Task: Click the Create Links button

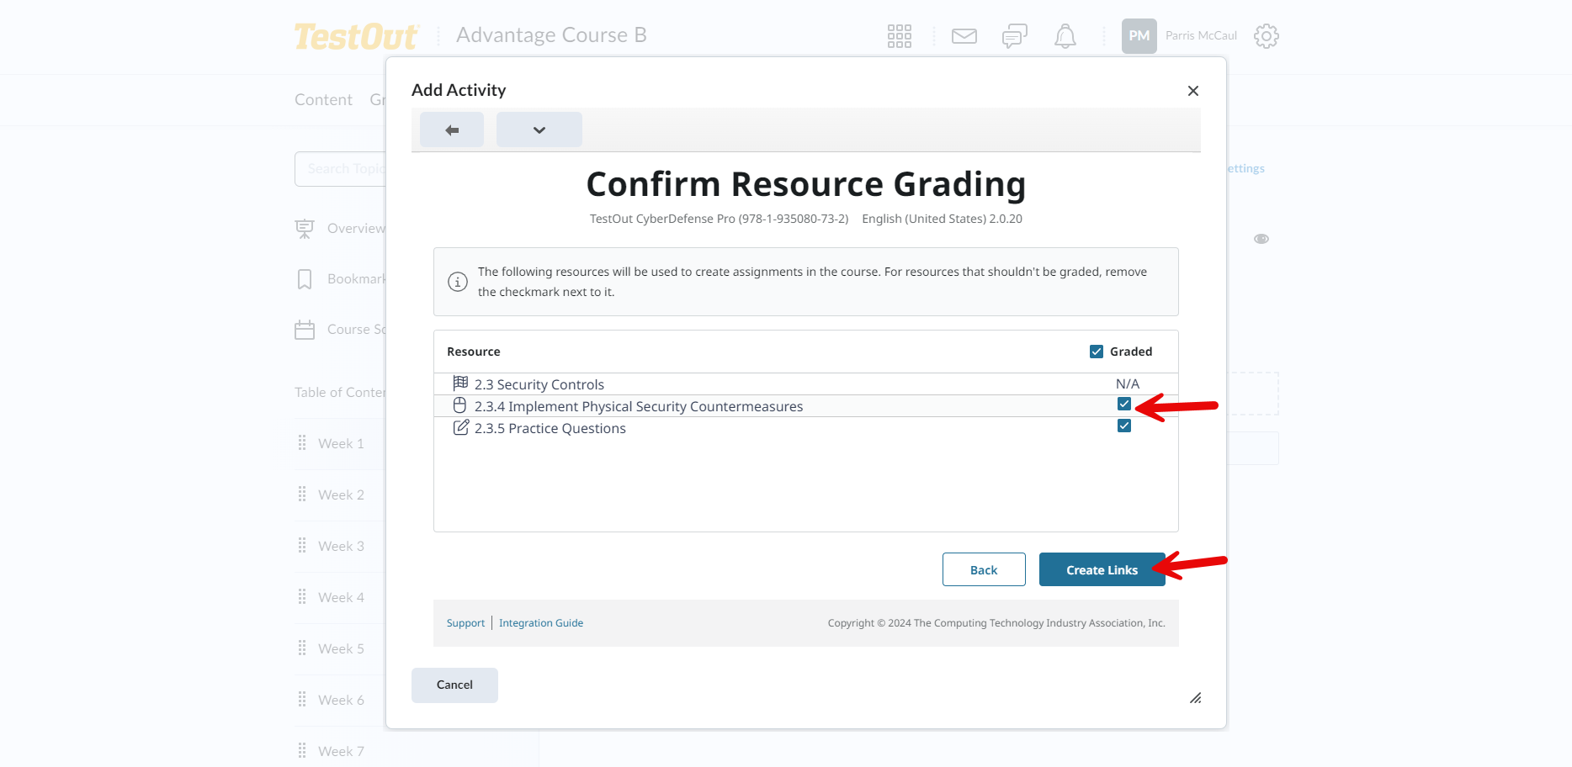Action: click(x=1102, y=569)
